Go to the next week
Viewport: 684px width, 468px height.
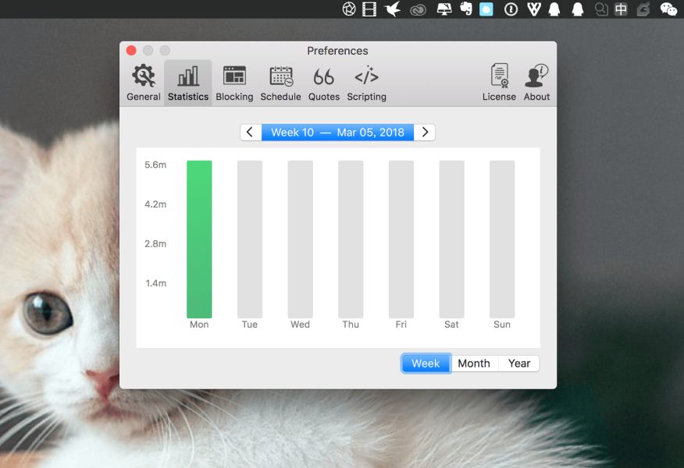tap(425, 132)
